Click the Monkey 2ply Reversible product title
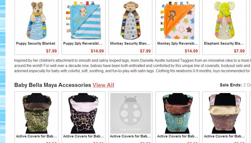The height and width of the screenshot is (143, 251). [x=177, y=43]
